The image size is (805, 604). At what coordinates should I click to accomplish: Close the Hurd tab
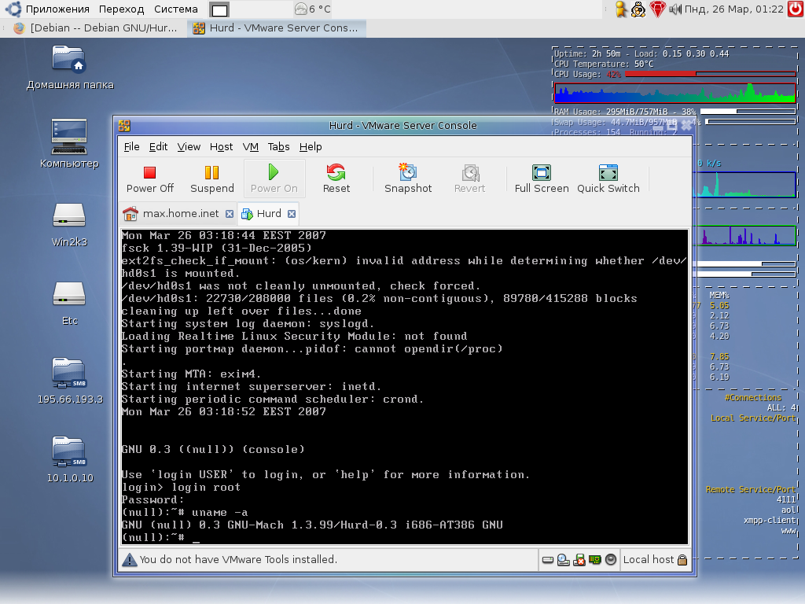tap(292, 214)
